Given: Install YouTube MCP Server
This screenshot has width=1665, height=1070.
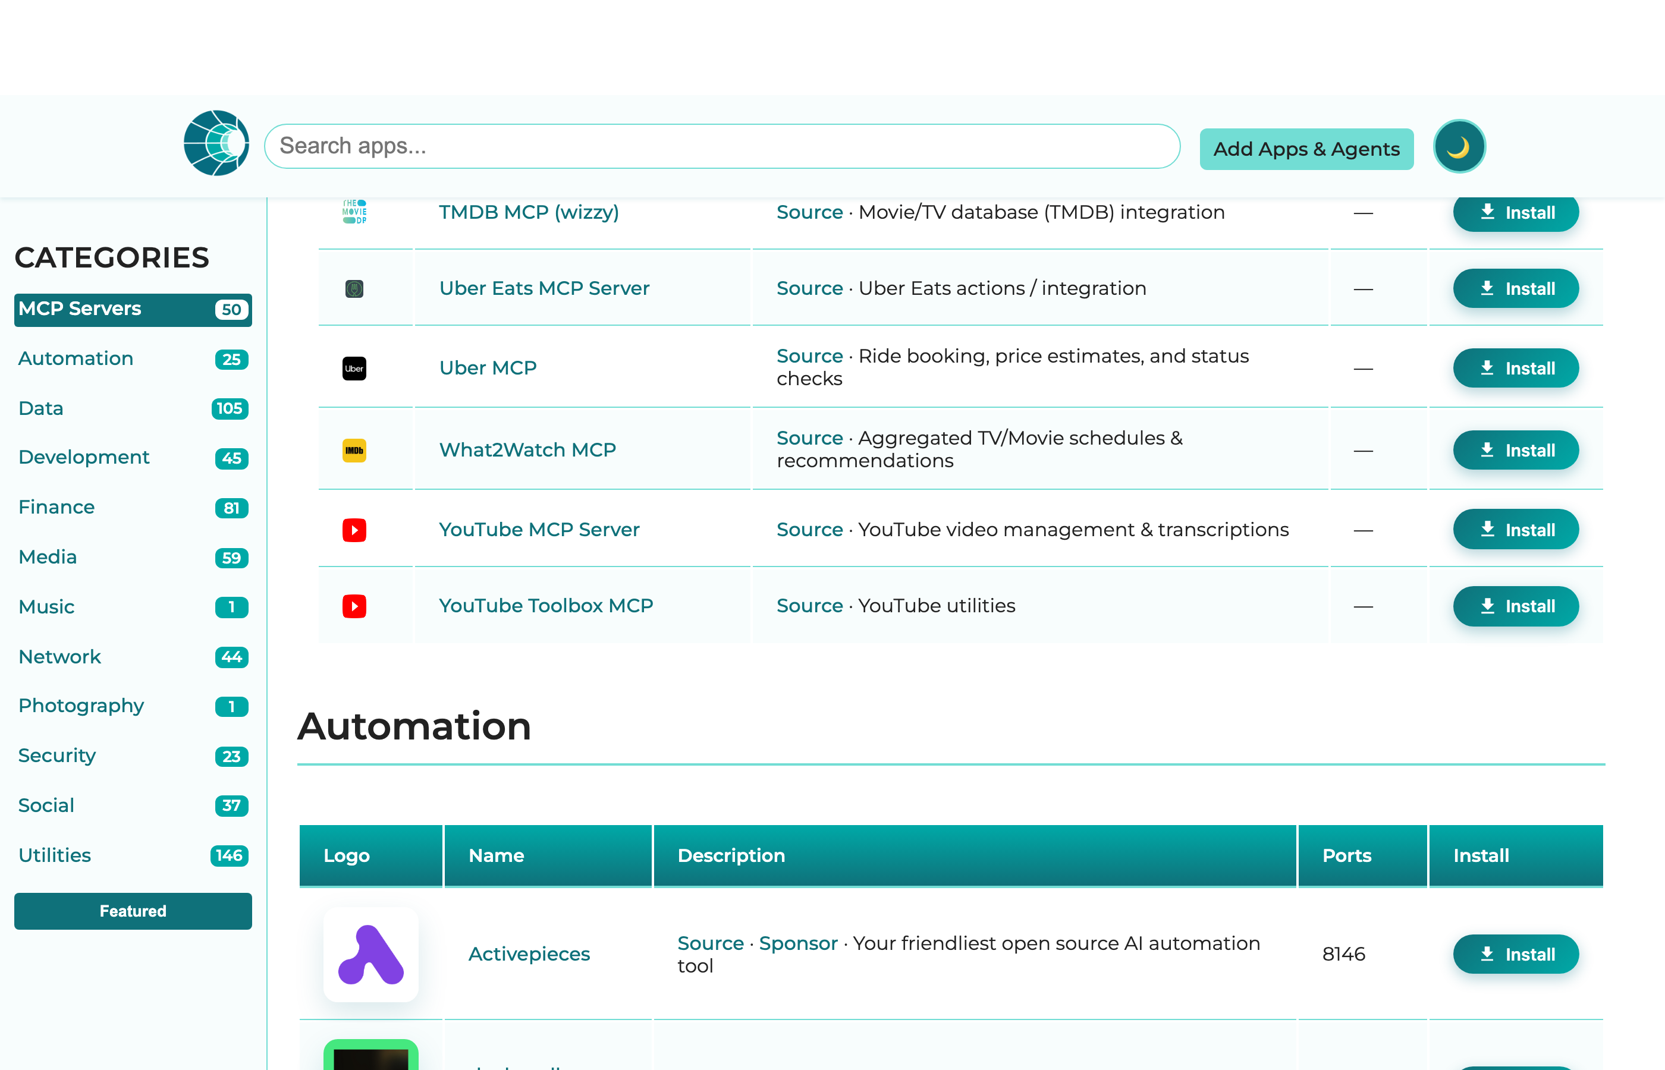Looking at the screenshot, I should click(1516, 530).
